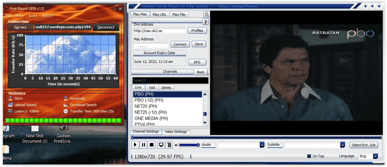
Task: Click into the Mac Address field
Action: click(x=151, y=46)
